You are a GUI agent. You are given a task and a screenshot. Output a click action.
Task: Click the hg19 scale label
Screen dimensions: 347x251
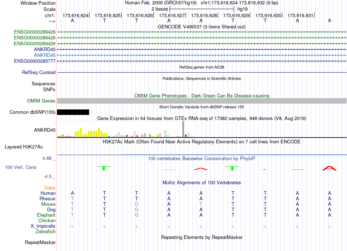(242, 9)
